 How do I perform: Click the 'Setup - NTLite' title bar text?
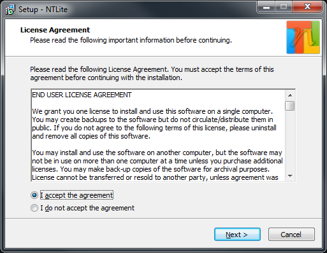tap(43, 10)
